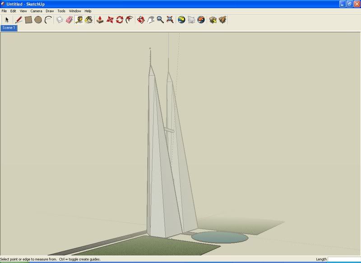Select the Rotate tool
The width and height of the screenshot is (361, 263).
click(120, 20)
